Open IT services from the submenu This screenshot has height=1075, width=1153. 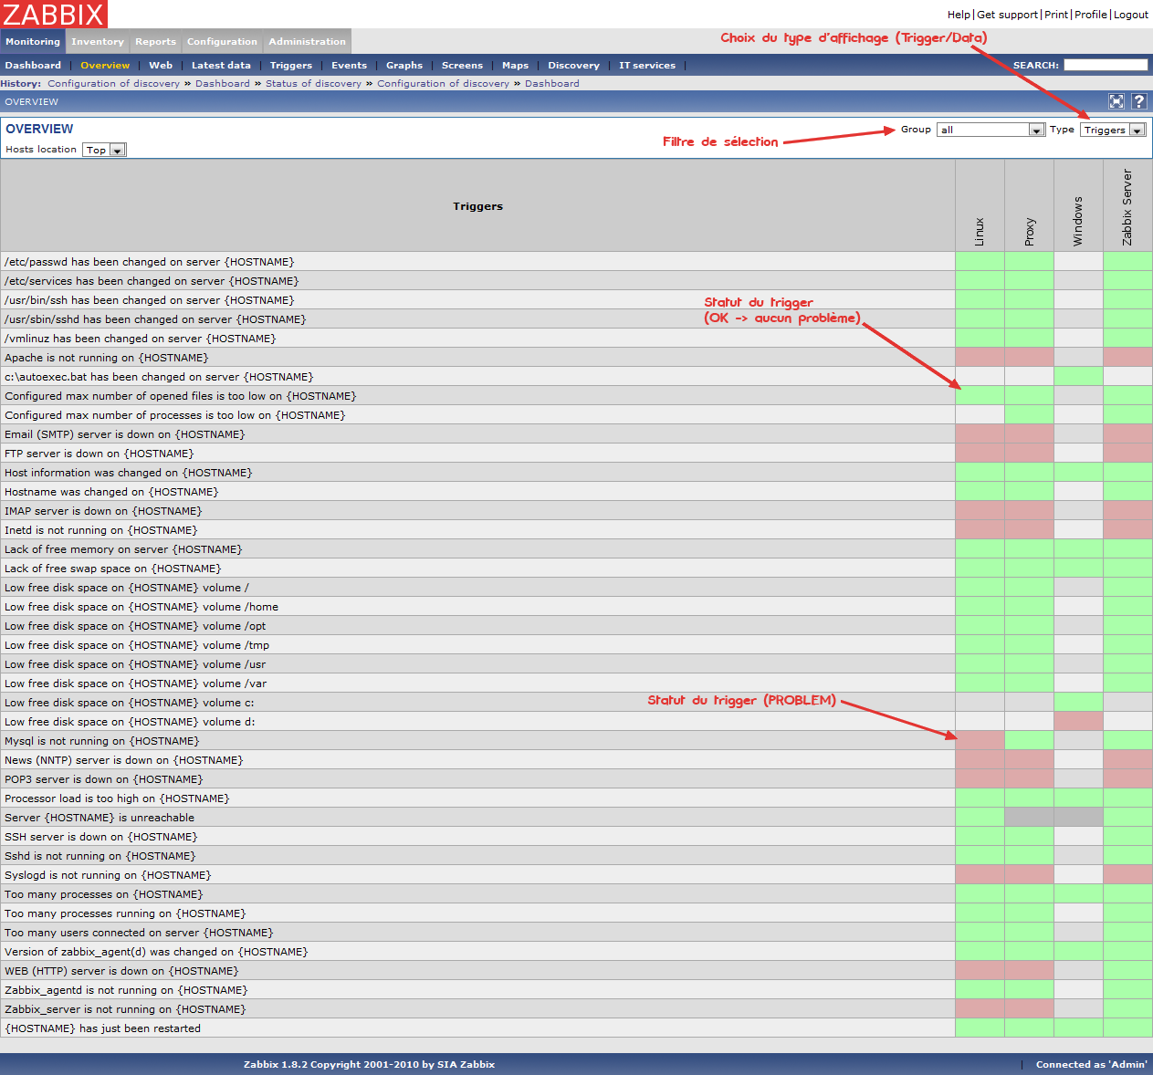pyautogui.click(x=646, y=66)
